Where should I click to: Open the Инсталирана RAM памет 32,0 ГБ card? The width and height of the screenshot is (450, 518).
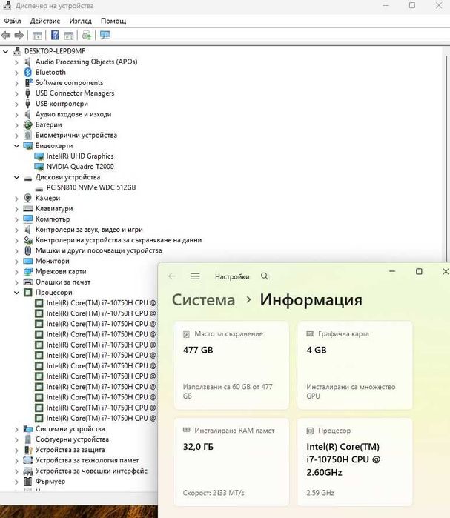pos(231,462)
